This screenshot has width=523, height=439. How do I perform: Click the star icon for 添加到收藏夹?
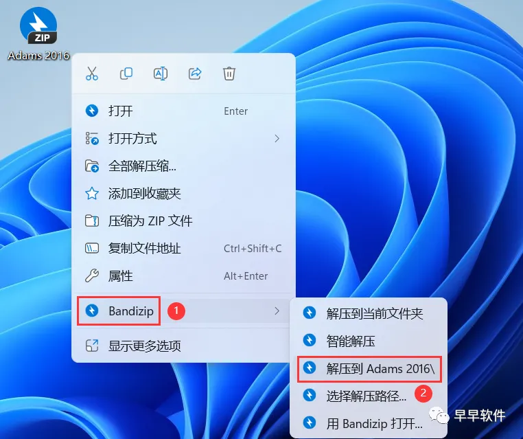[x=92, y=193]
